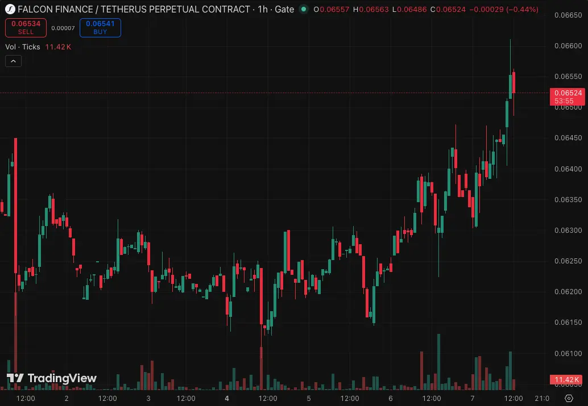Click the Falcon Finance symbol logo icon
The height and width of the screenshot is (406, 588).
click(10, 9)
